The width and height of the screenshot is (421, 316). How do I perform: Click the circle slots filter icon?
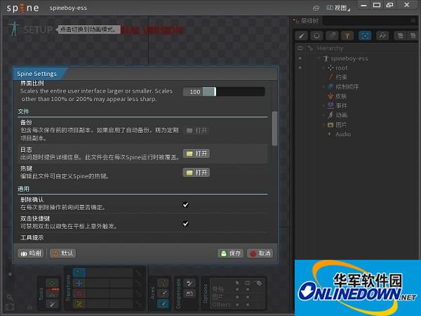pos(317,36)
